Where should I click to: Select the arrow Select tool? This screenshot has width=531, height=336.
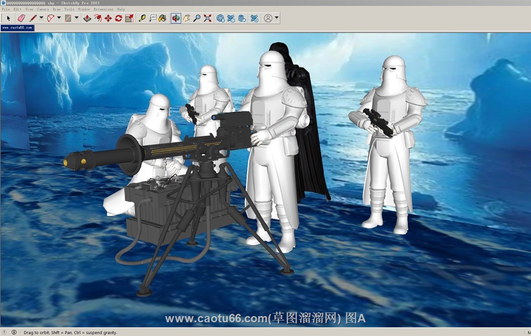8,18
